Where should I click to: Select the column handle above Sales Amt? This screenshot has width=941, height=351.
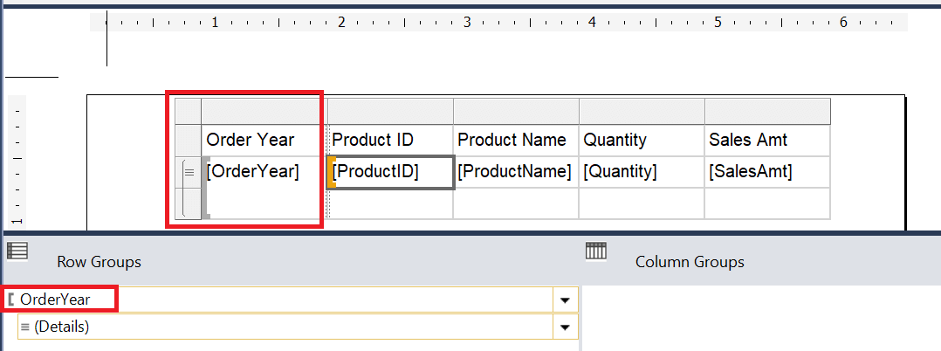click(767, 111)
